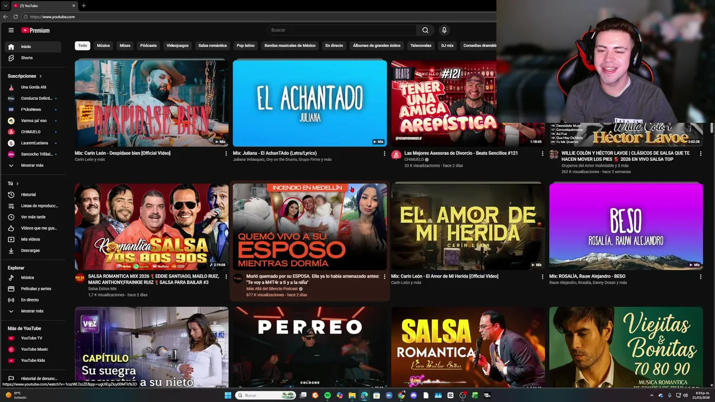Open options for Carín León Despídase bien
Screen dimensions: 715x402
coord(226,154)
